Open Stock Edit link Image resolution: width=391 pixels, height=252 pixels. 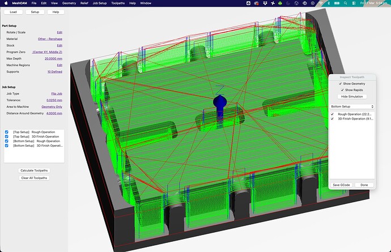[59, 45]
